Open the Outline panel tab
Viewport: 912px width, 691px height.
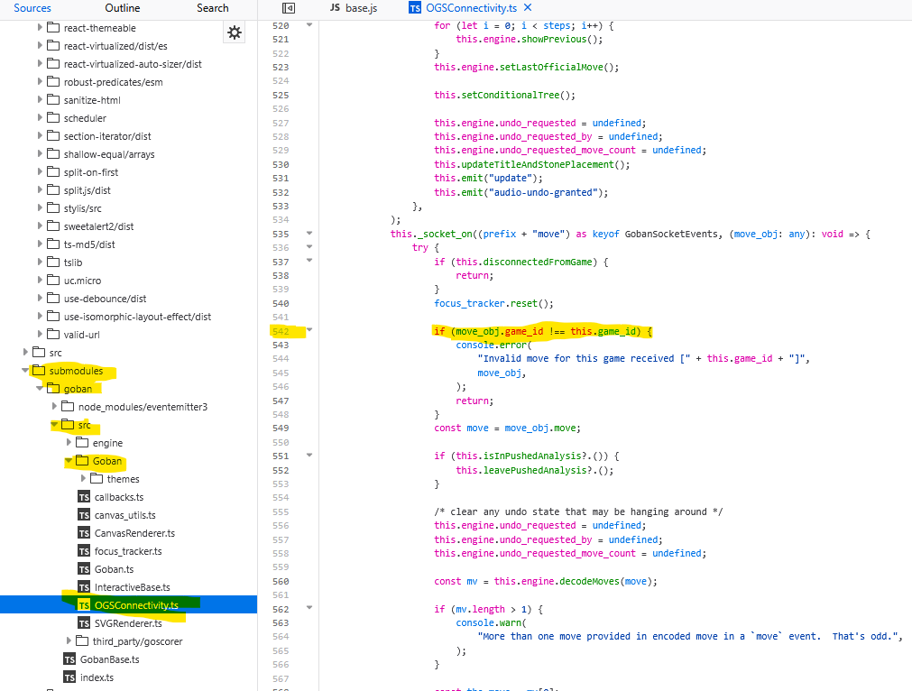click(x=122, y=8)
